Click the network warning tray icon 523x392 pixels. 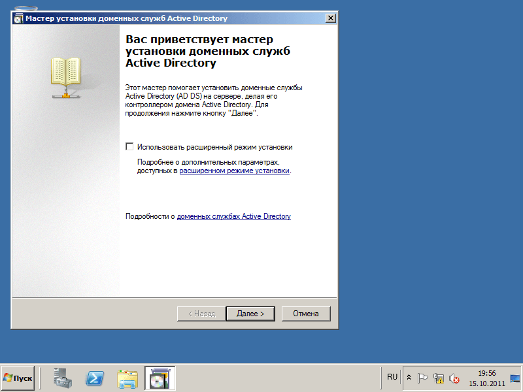coord(438,378)
